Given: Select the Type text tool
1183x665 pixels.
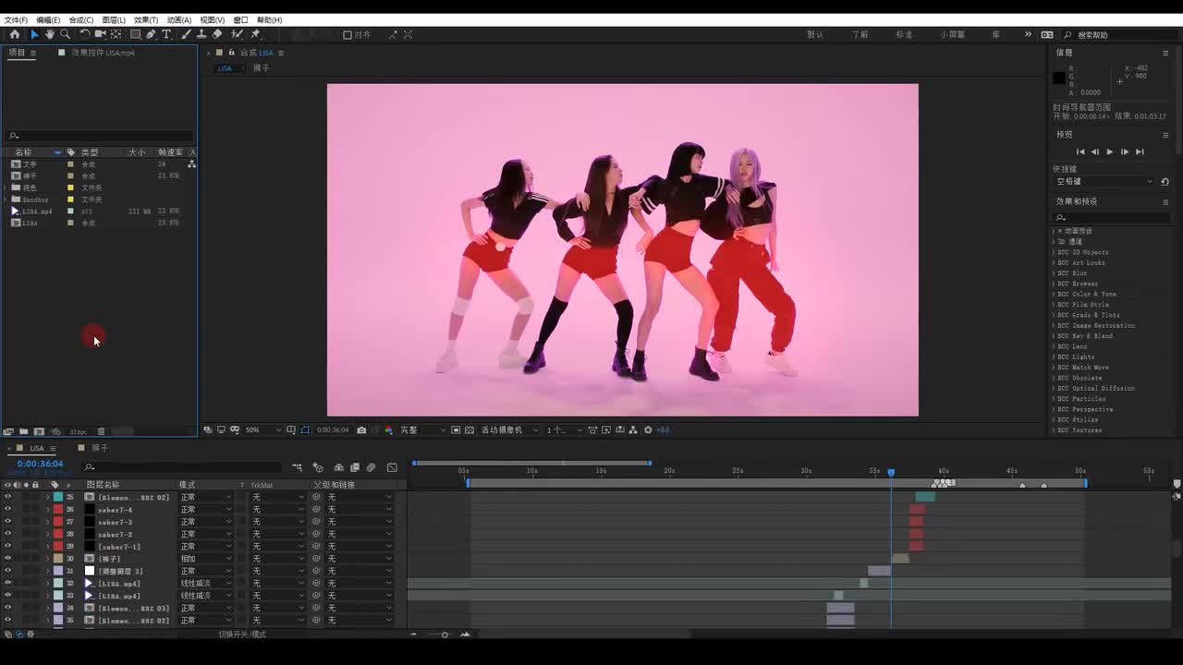Looking at the screenshot, I should [x=166, y=34].
